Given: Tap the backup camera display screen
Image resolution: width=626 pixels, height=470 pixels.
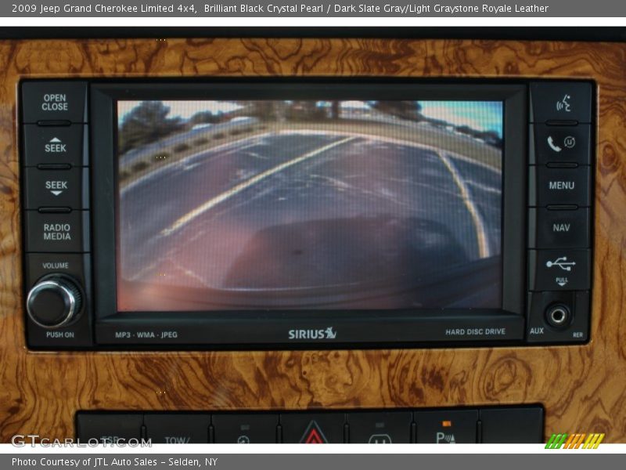Looking at the screenshot, I should pos(310,205).
